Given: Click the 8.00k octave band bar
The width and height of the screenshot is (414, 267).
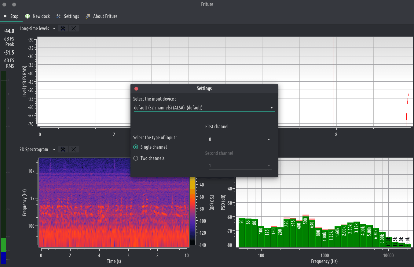Looking at the screenshot, I should click(382, 240).
